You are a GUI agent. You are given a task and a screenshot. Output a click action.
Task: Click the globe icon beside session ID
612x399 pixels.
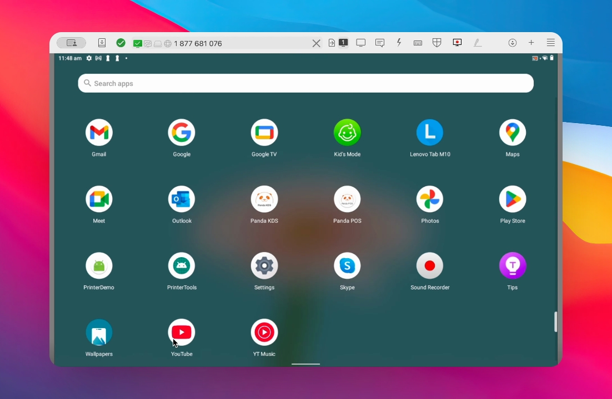tap(168, 44)
